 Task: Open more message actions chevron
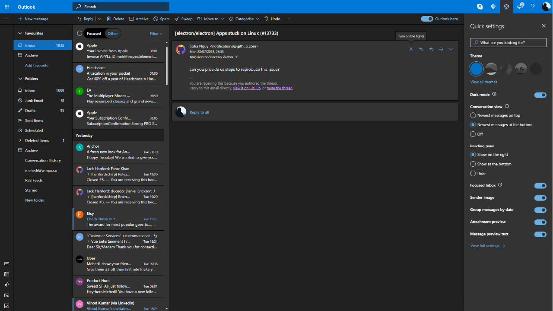click(x=451, y=49)
